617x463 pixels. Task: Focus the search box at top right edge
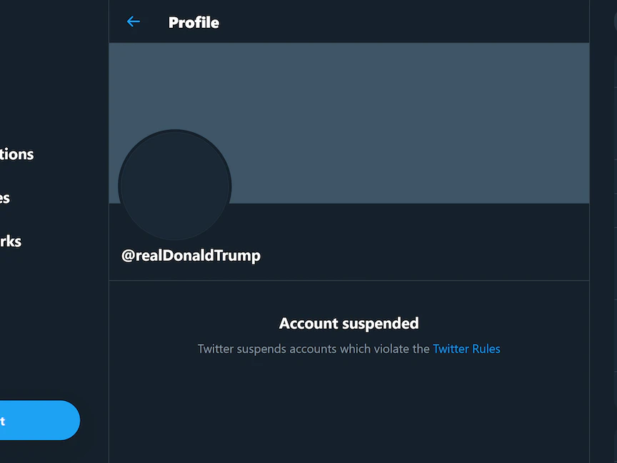coord(613,21)
